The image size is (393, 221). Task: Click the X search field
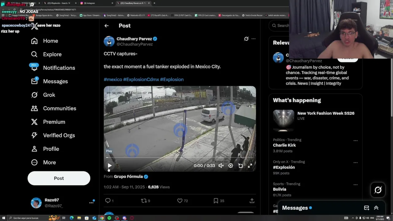point(279,25)
